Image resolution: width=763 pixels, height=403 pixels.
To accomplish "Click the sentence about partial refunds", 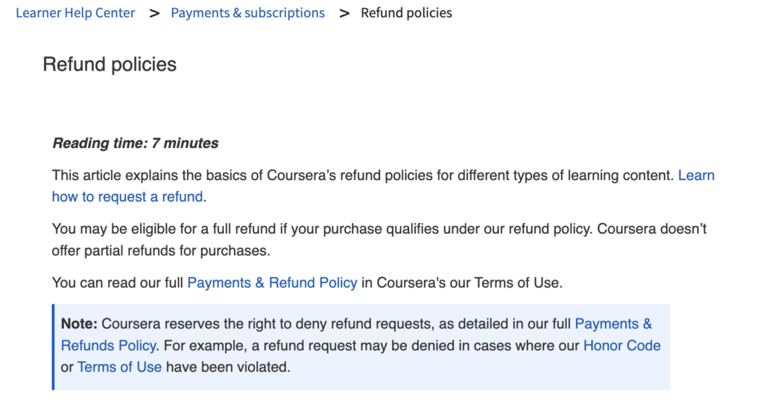I will click(160, 251).
